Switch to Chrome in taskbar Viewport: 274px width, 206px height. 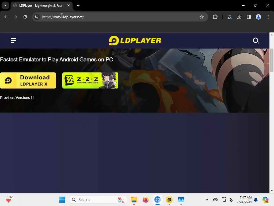pos(157,200)
